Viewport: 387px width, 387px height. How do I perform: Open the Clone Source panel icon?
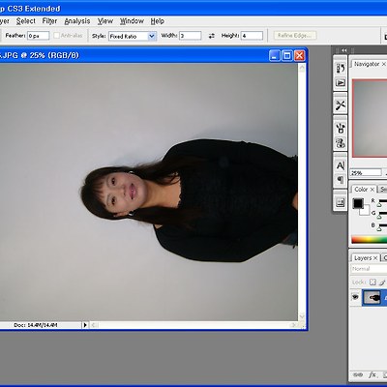pyautogui.click(x=341, y=142)
